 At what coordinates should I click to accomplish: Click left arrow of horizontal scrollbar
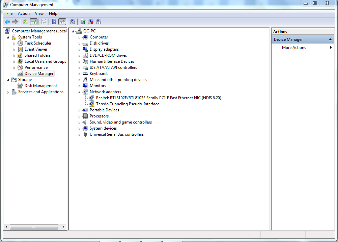[x=6, y=227]
